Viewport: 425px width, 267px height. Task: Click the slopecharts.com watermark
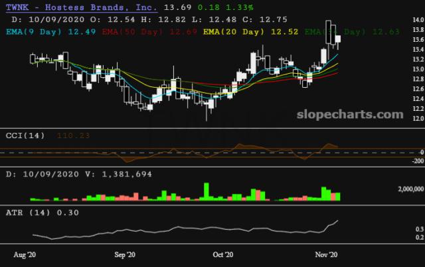(351, 114)
